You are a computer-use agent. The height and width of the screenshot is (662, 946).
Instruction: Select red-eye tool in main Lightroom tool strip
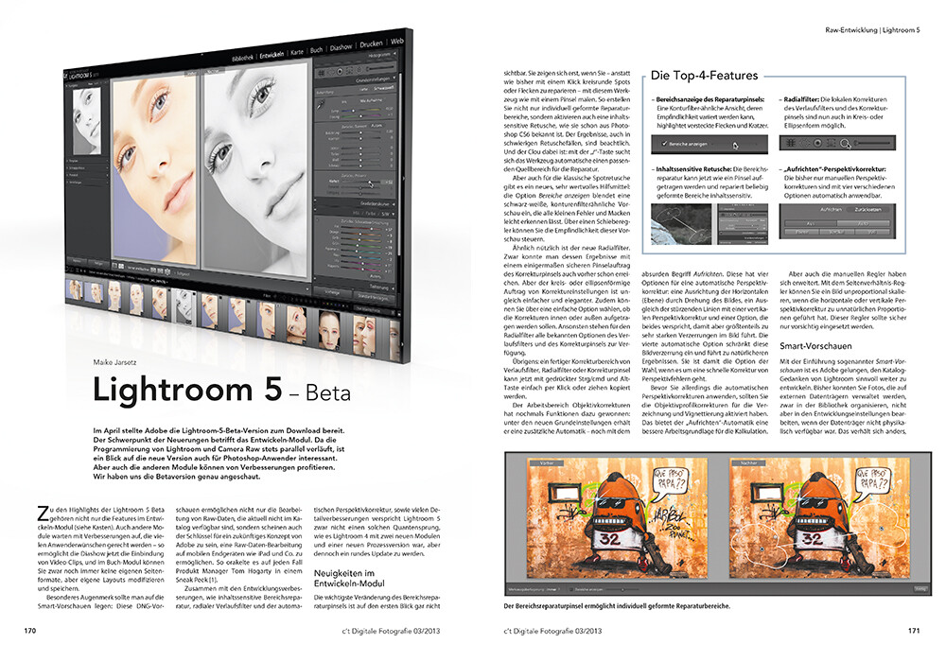(x=340, y=71)
